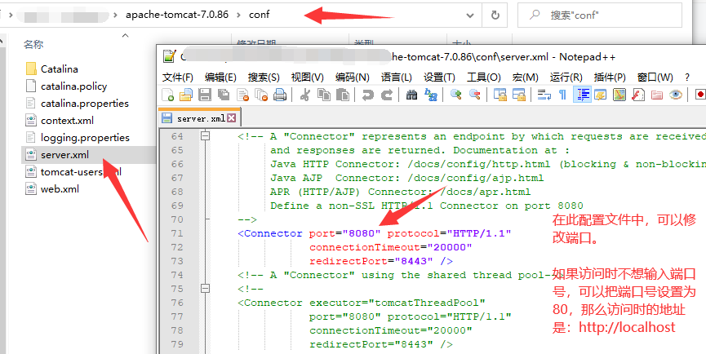The width and height of the screenshot is (706, 354).
Task: Click the Undo arrow icon
Action: click(x=368, y=95)
